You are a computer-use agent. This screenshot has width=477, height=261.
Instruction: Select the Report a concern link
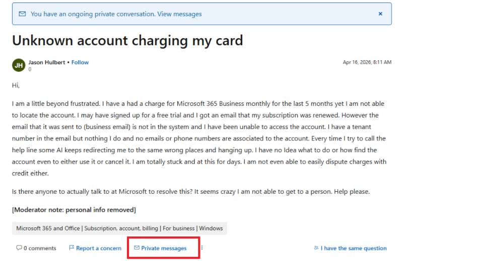(x=99, y=248)
